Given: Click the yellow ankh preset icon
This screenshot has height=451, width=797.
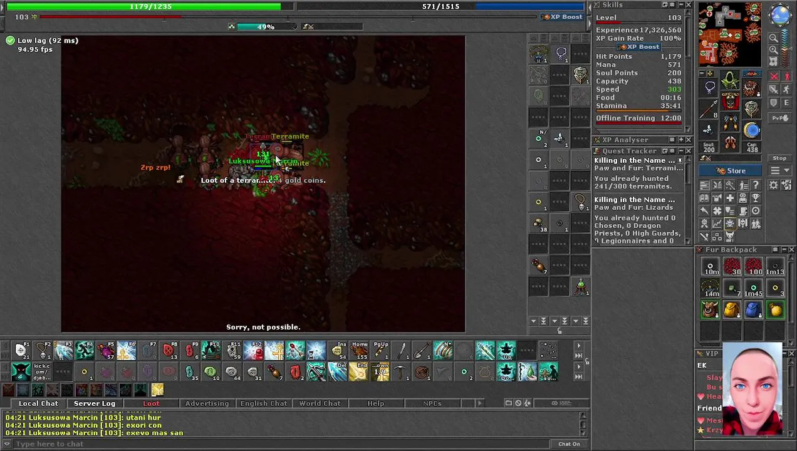Looking at the screenshot, I should 157,390.
